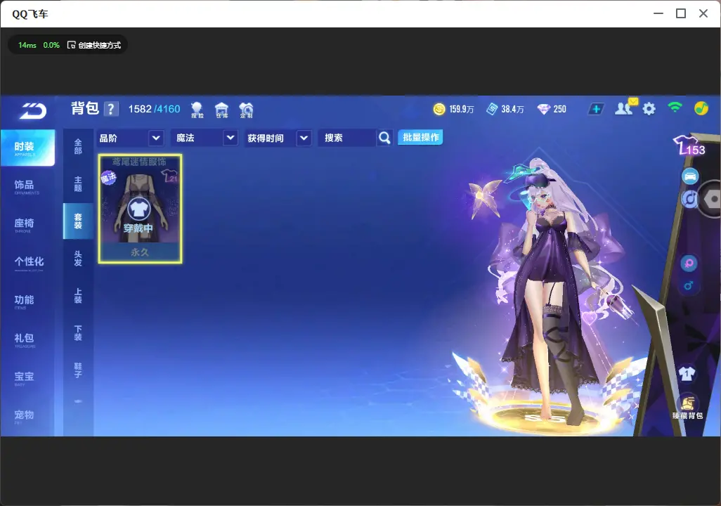Image resolution: width=721 pixels, height=506 pixels.
Task: Switch to the 上装 sub-tab
Action: coord(78,296)
